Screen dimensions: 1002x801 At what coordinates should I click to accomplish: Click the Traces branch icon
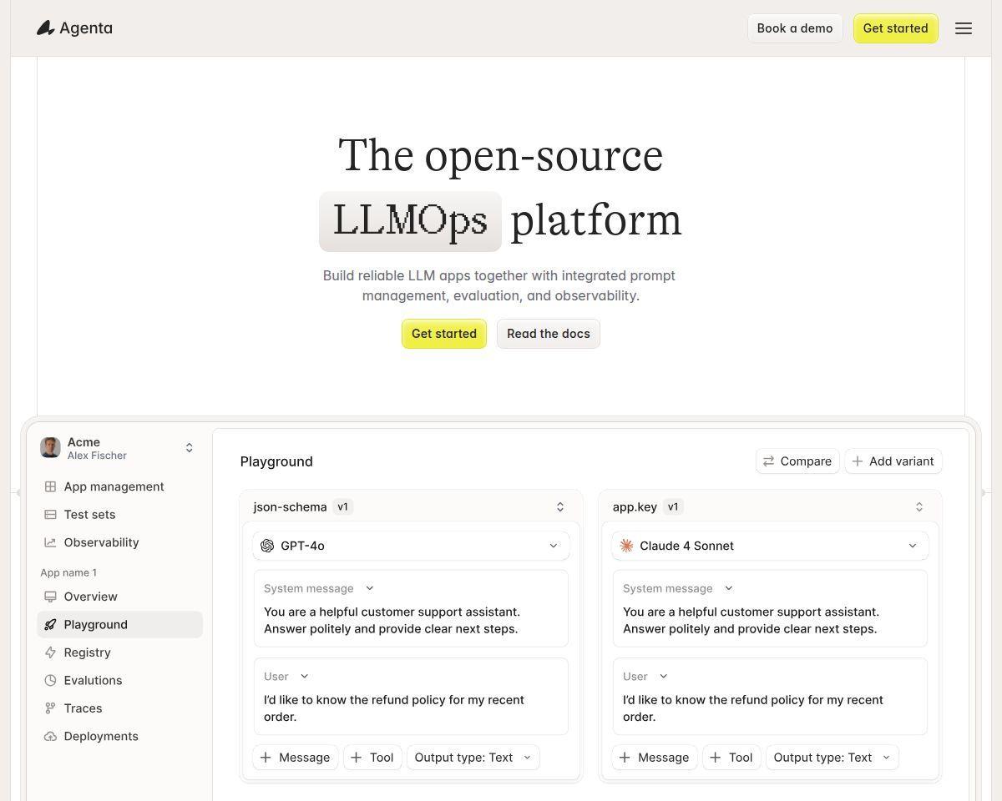pyautogui.click(x=50, y=708)
